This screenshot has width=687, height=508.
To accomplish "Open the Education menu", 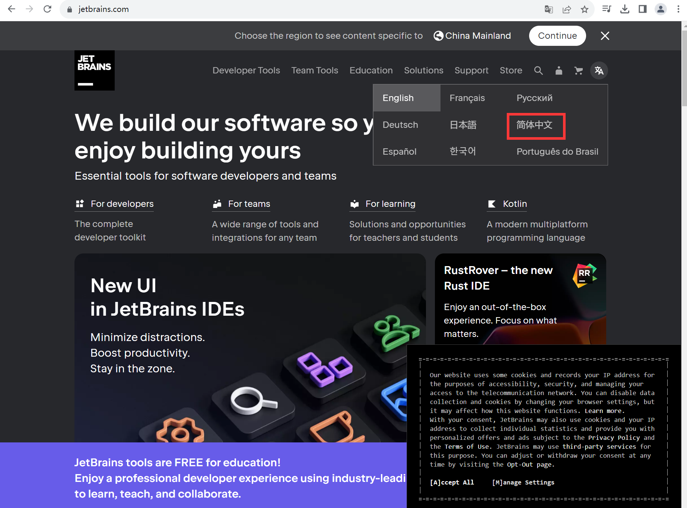I will coord(371,70).
